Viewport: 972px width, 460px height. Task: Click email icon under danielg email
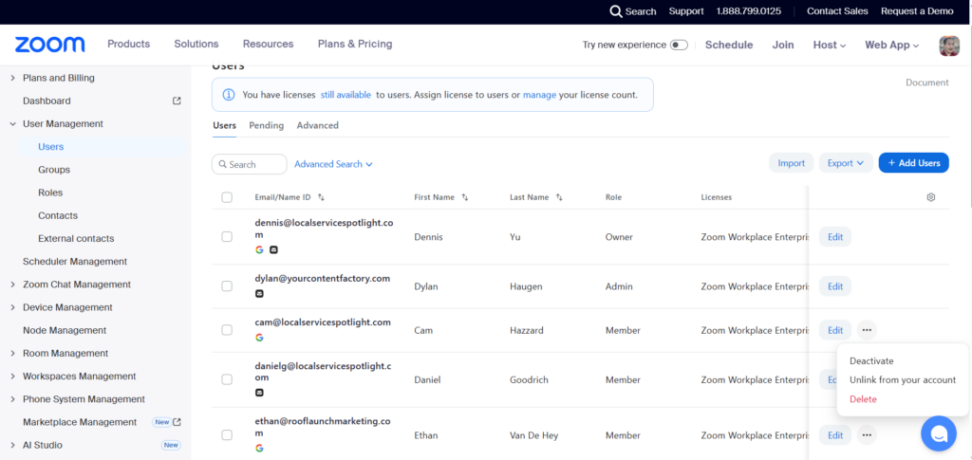pyautogui.click(x=259, y=393)
